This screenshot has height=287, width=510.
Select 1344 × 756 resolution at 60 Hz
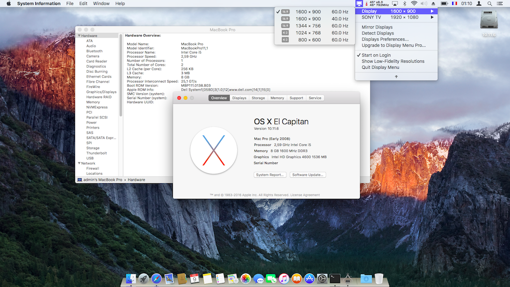point(308,26)
